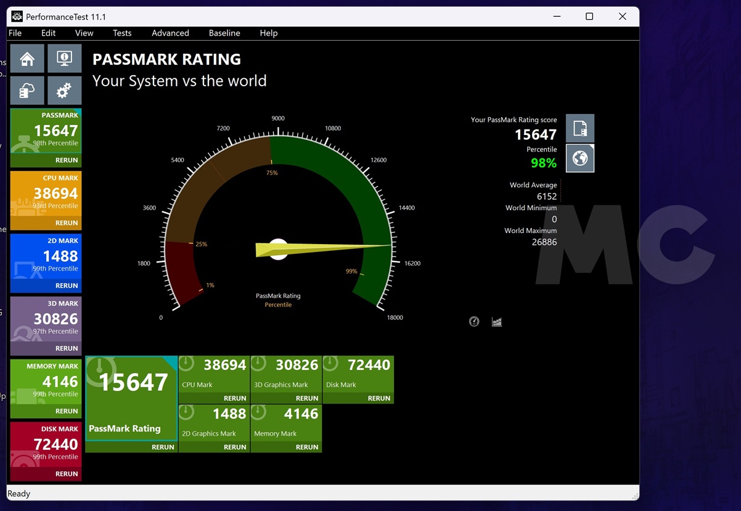This screenshot has height=511, width=741.
Task: Click the 99% marker on the gauge
Action: 351,271
